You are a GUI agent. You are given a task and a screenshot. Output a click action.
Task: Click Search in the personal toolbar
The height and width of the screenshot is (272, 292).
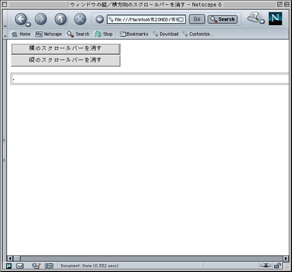78,34
